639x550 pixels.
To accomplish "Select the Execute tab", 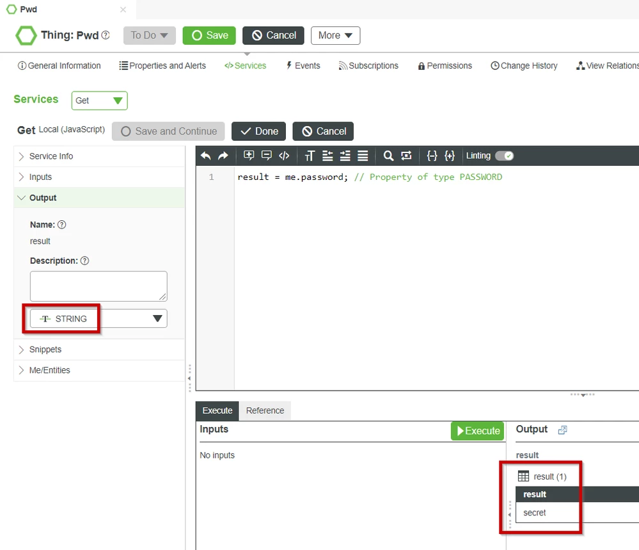I will click(217, 410).
